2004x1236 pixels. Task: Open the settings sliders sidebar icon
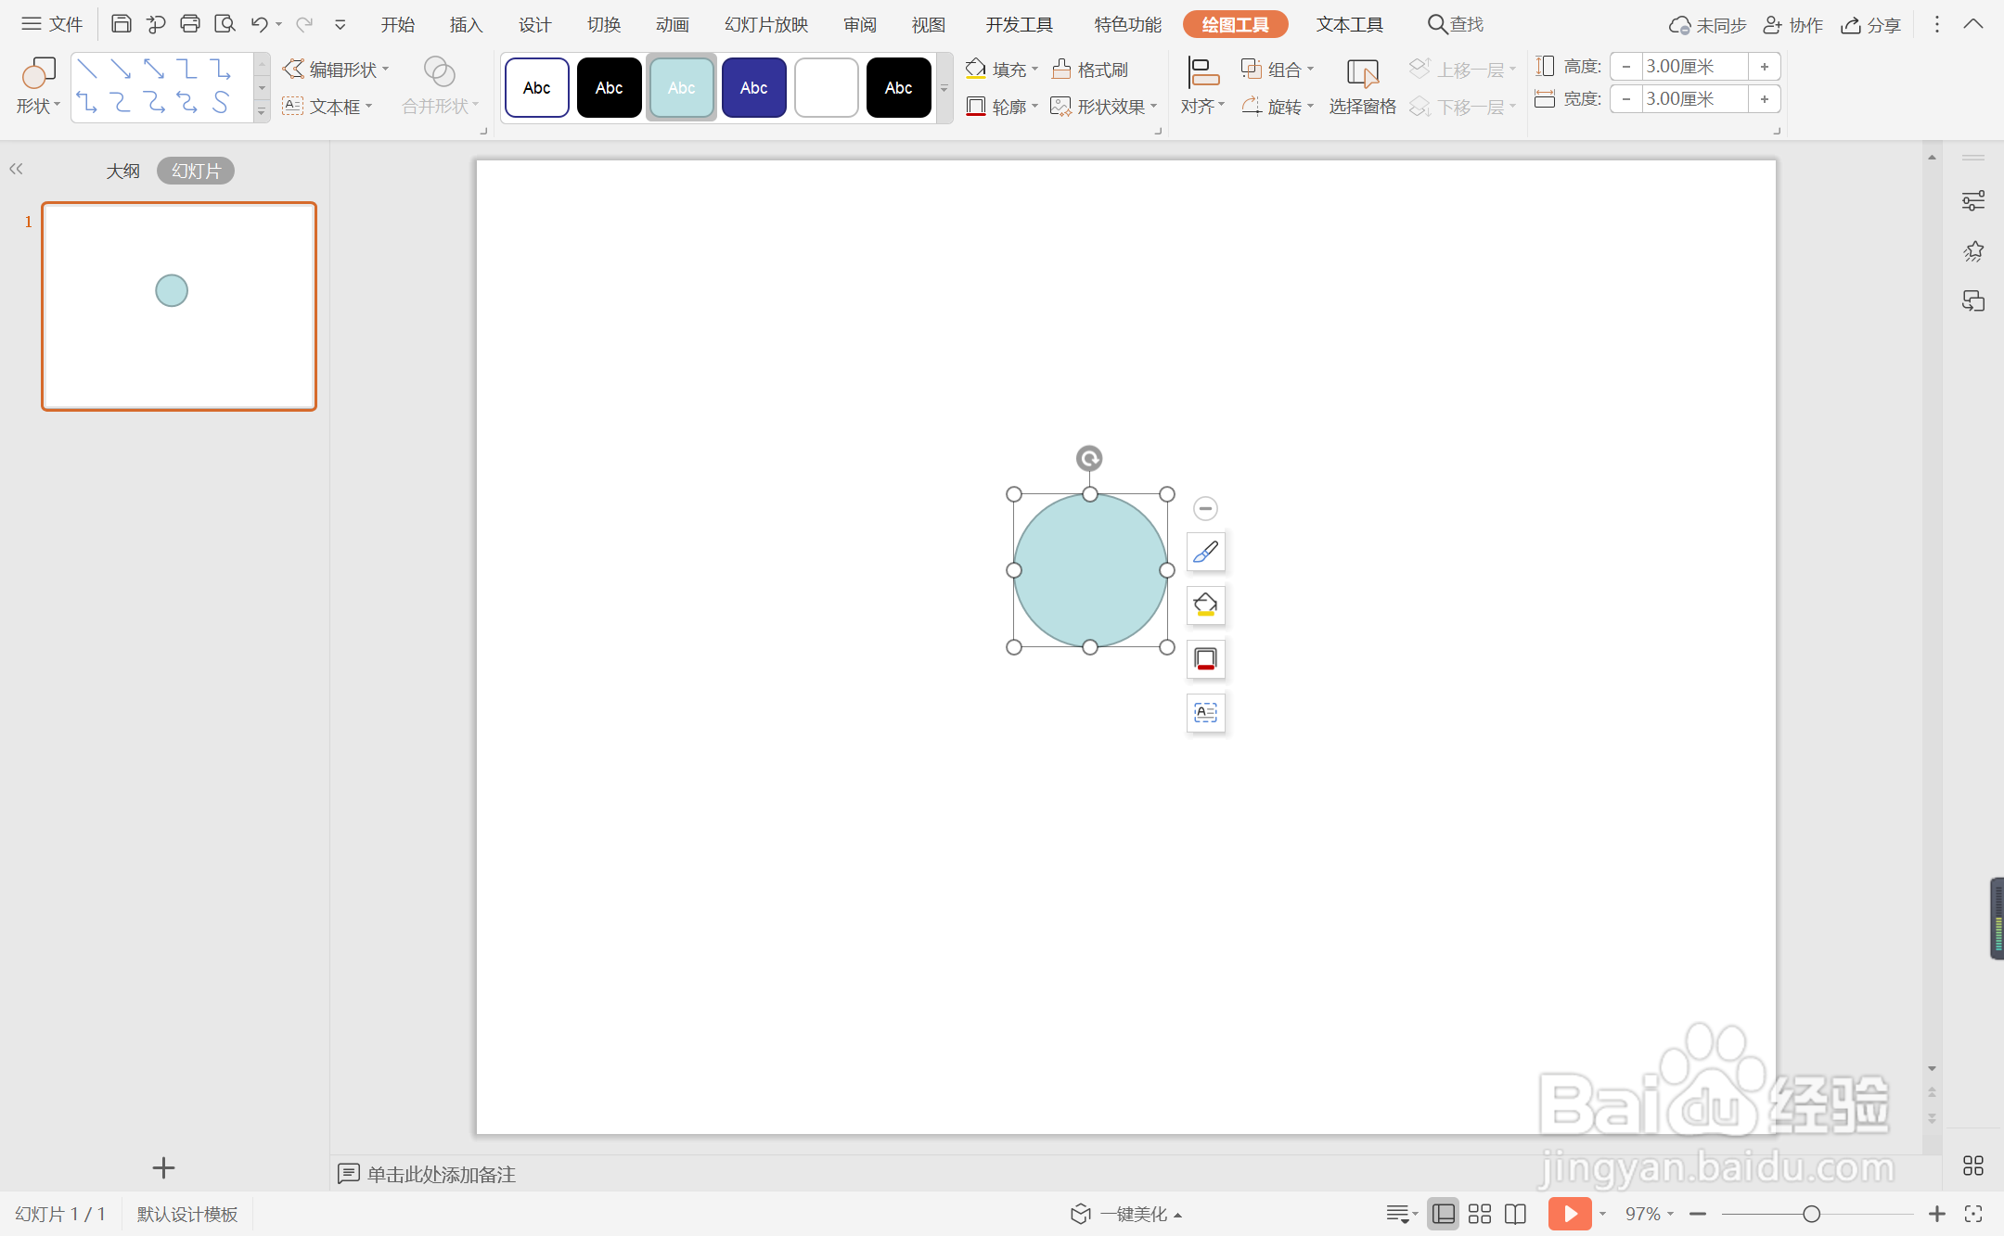1973,201
